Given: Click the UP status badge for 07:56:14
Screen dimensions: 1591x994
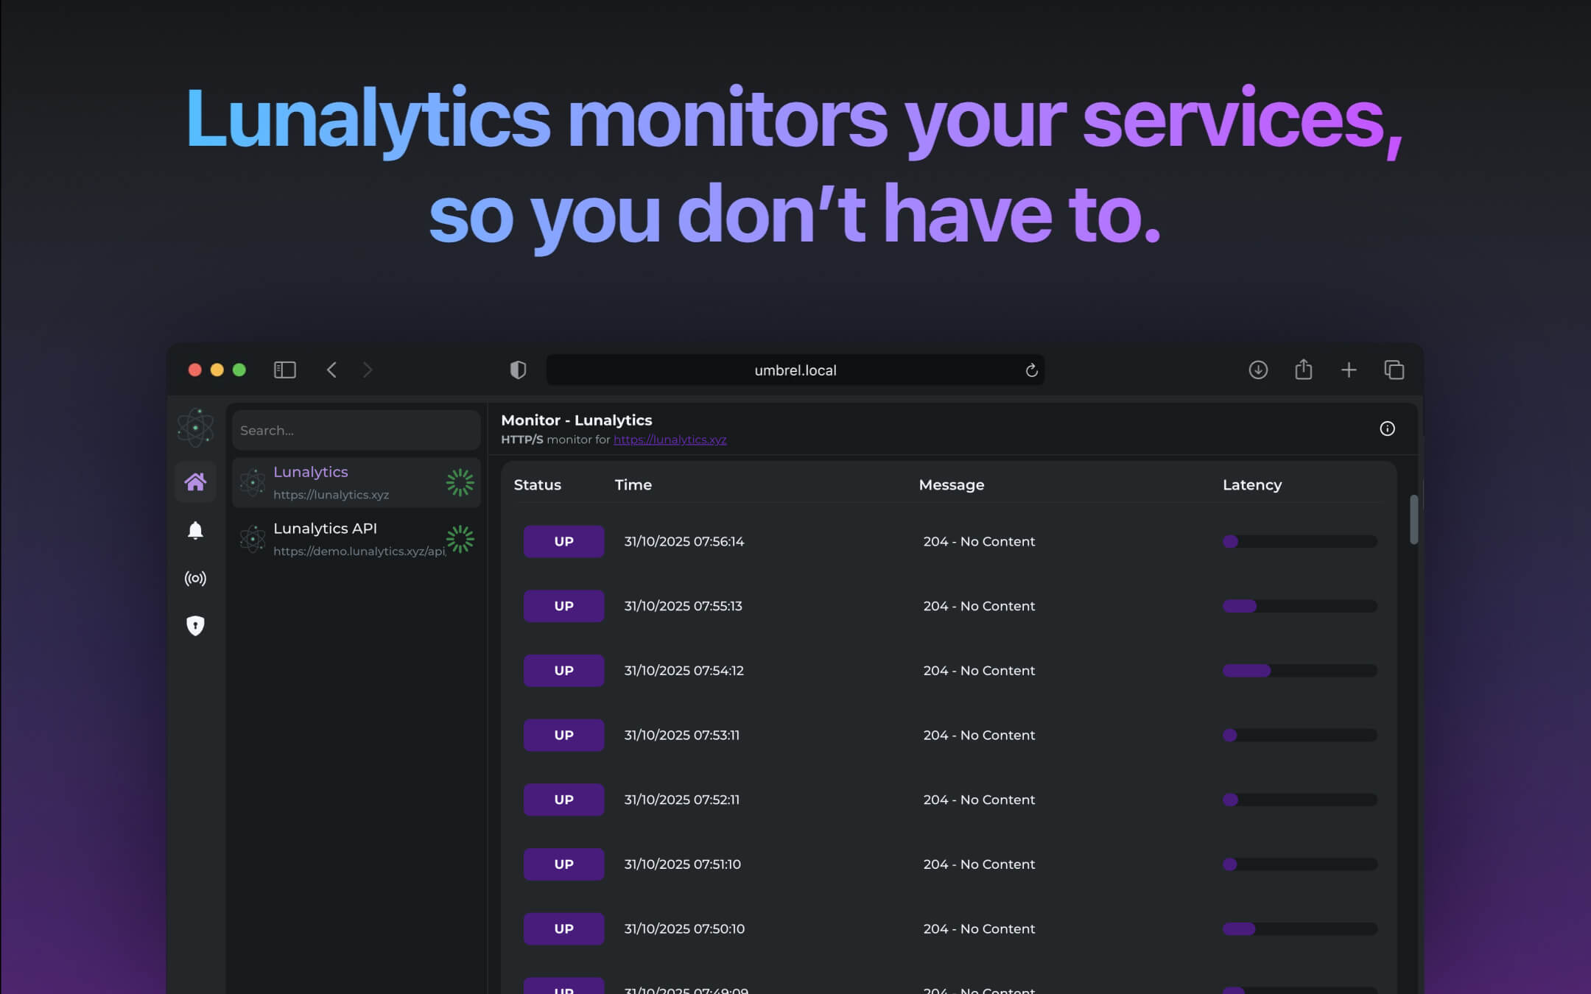Looking at the screenshot, I should [x=563, y=541].
